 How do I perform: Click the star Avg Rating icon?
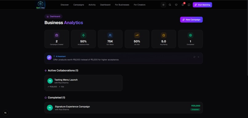pyautogui.click(x=164, y=35)
